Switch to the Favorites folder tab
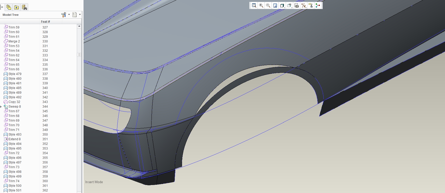Viewport: 445px width, 193px height. (16, 7)
